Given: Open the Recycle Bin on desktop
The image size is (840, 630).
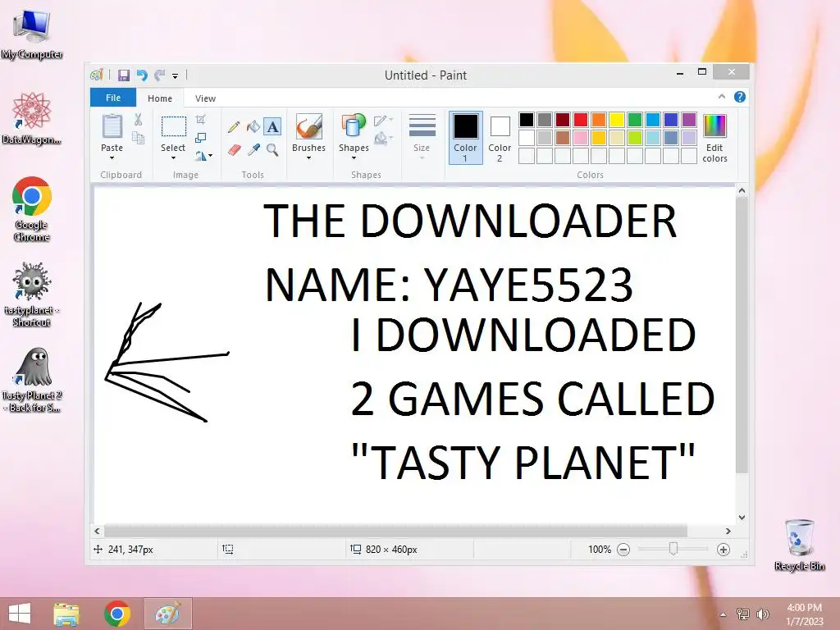Looking at the screenshot, I should point(799,545).
